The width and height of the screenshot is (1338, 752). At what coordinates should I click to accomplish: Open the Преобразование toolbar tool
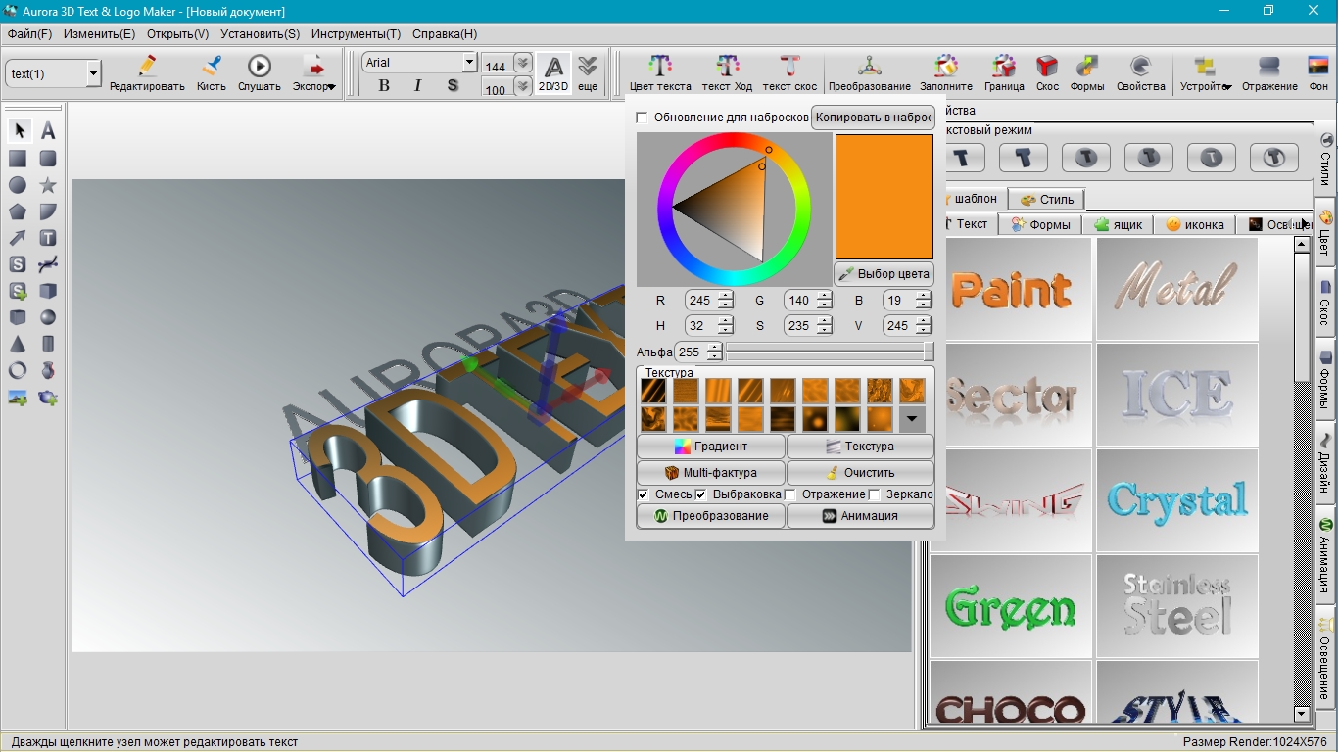pos(869,68)
